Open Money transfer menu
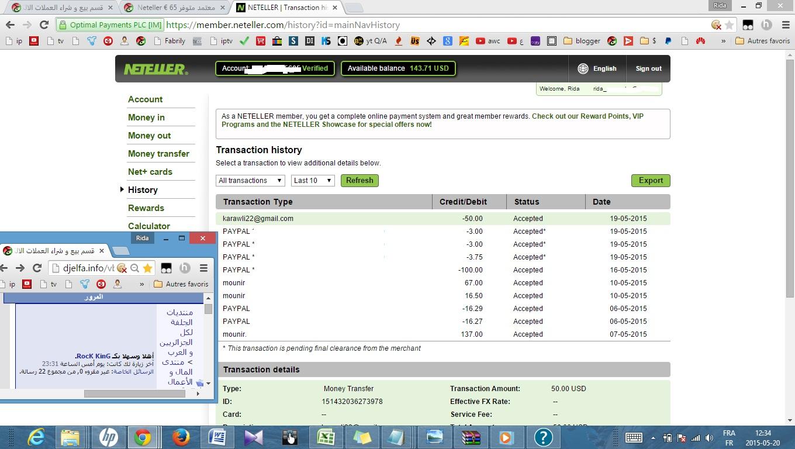The height and width of the screenshot is (449, 795). (158, 154)
